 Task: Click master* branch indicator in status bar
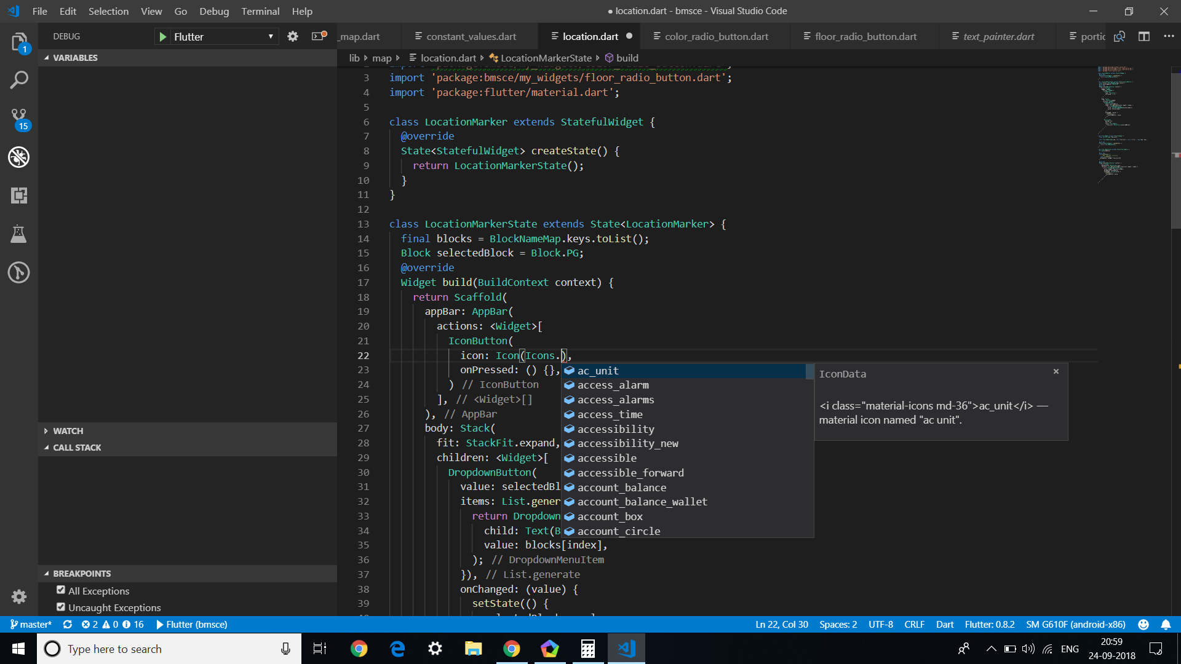[x=30, y=624]
